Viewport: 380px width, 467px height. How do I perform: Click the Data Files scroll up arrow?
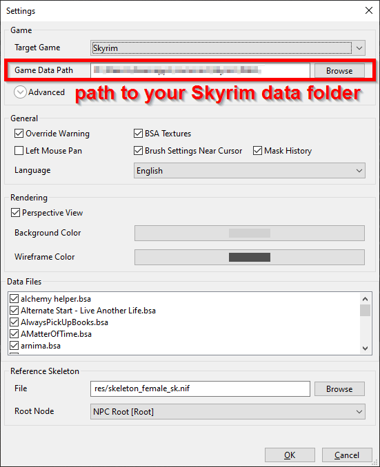point(365,299)
